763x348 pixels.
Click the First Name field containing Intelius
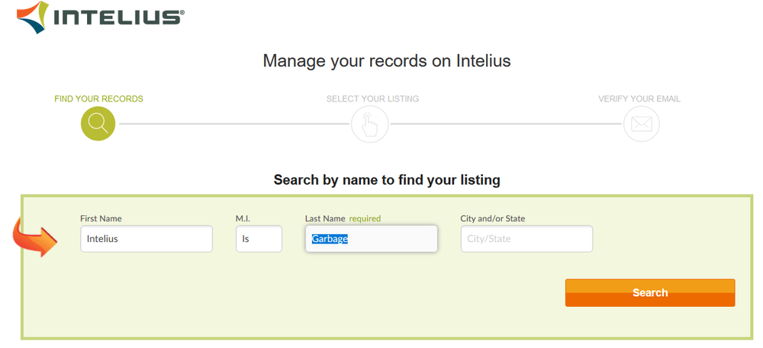click(x=146, y=239)
